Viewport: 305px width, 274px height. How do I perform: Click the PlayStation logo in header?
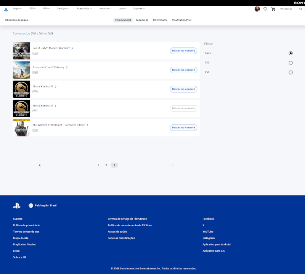[6, 9]
